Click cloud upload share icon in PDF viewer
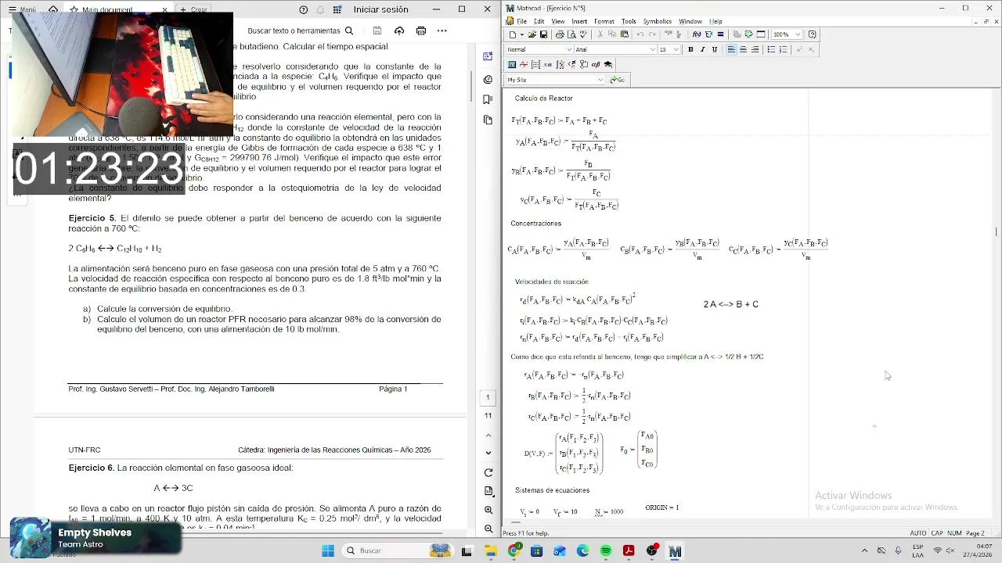 point(399,30)
